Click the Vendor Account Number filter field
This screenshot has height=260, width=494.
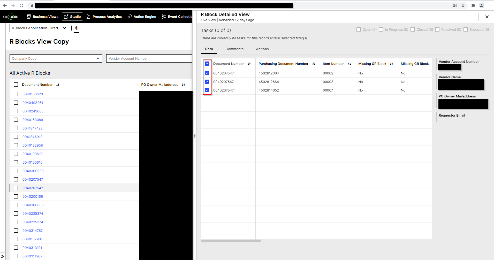(x=149, y=58)
